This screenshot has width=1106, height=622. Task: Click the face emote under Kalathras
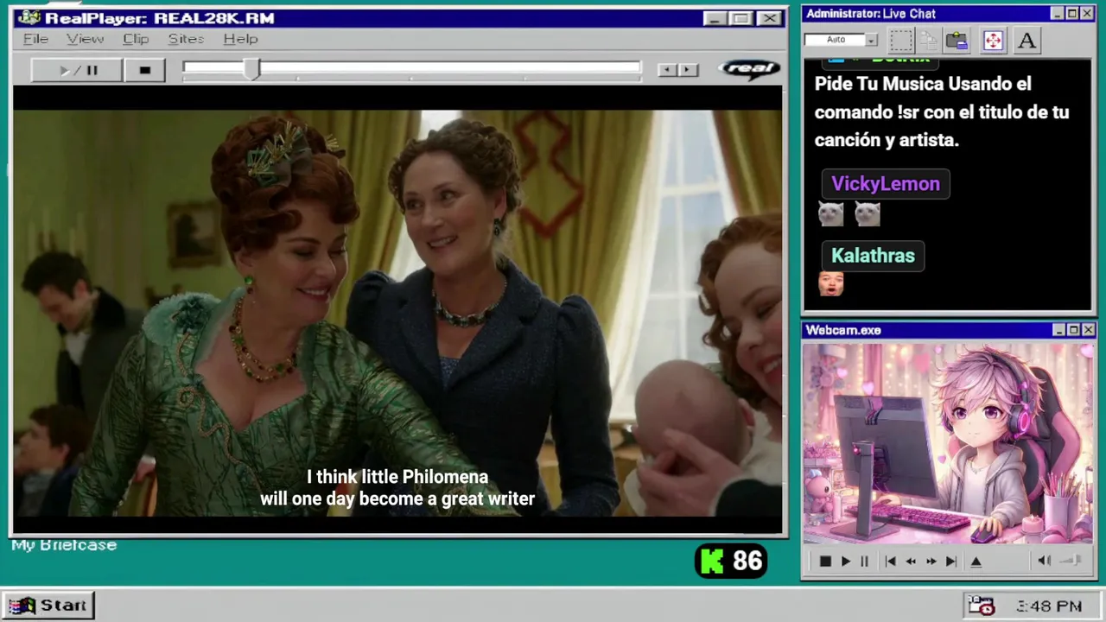(x=830, y=283)
